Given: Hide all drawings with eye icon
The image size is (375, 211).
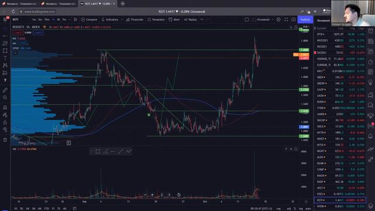Looking at the screenshot, I should (5, 130).
